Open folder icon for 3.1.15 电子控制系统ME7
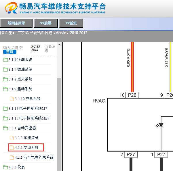Image resolution: width=173 pixels, height=171 pixels. click(5, 118)
